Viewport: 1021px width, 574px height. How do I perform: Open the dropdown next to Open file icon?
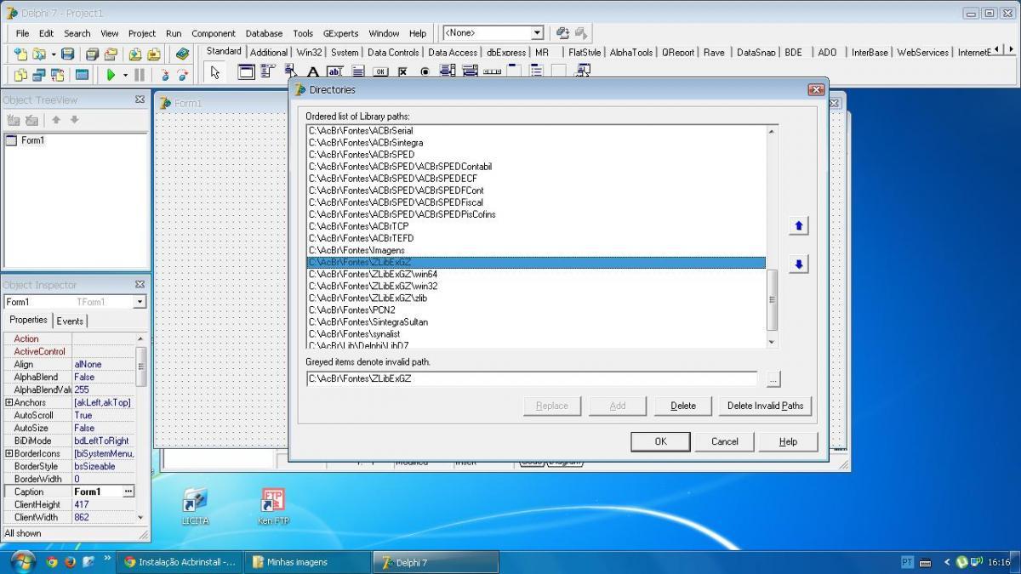(x=53, y=54)
